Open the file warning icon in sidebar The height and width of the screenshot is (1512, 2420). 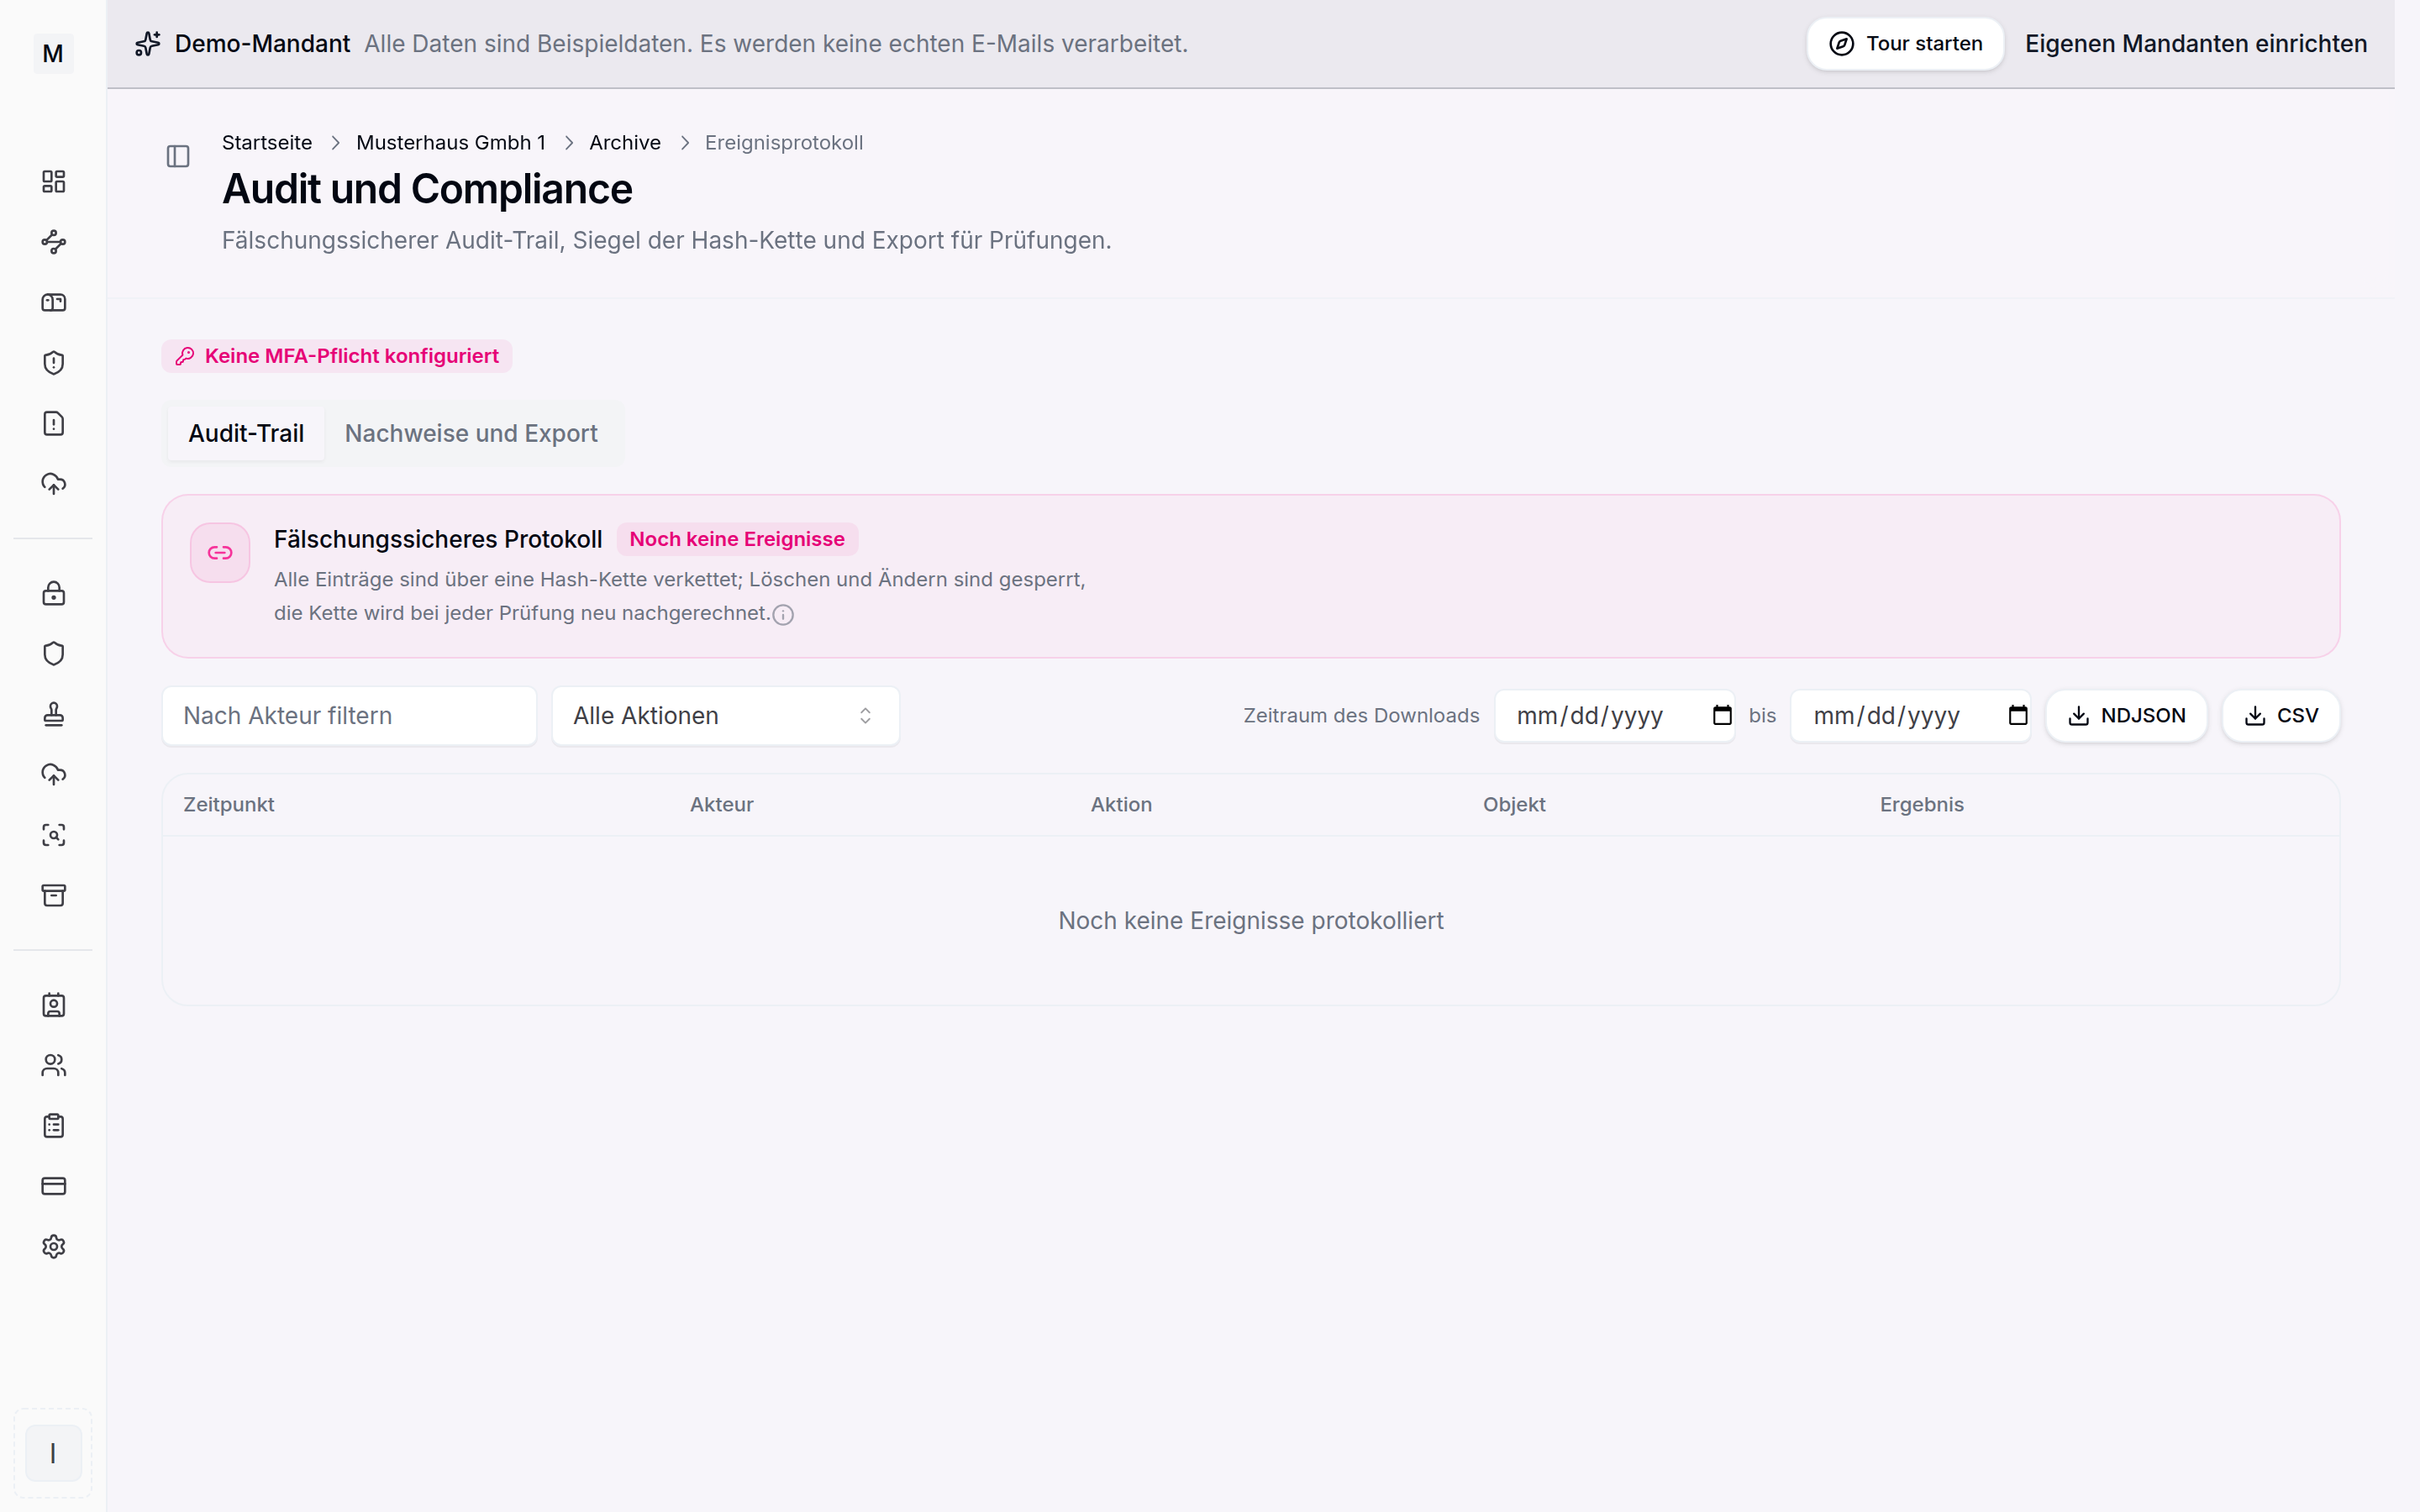(53, 423)
